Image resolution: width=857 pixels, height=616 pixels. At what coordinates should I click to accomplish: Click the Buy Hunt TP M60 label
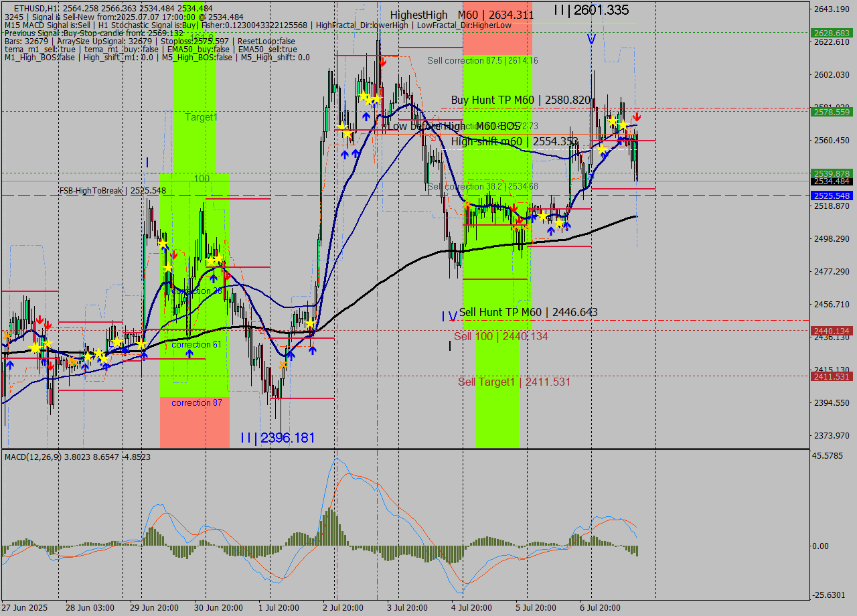[x=520, y=100]
